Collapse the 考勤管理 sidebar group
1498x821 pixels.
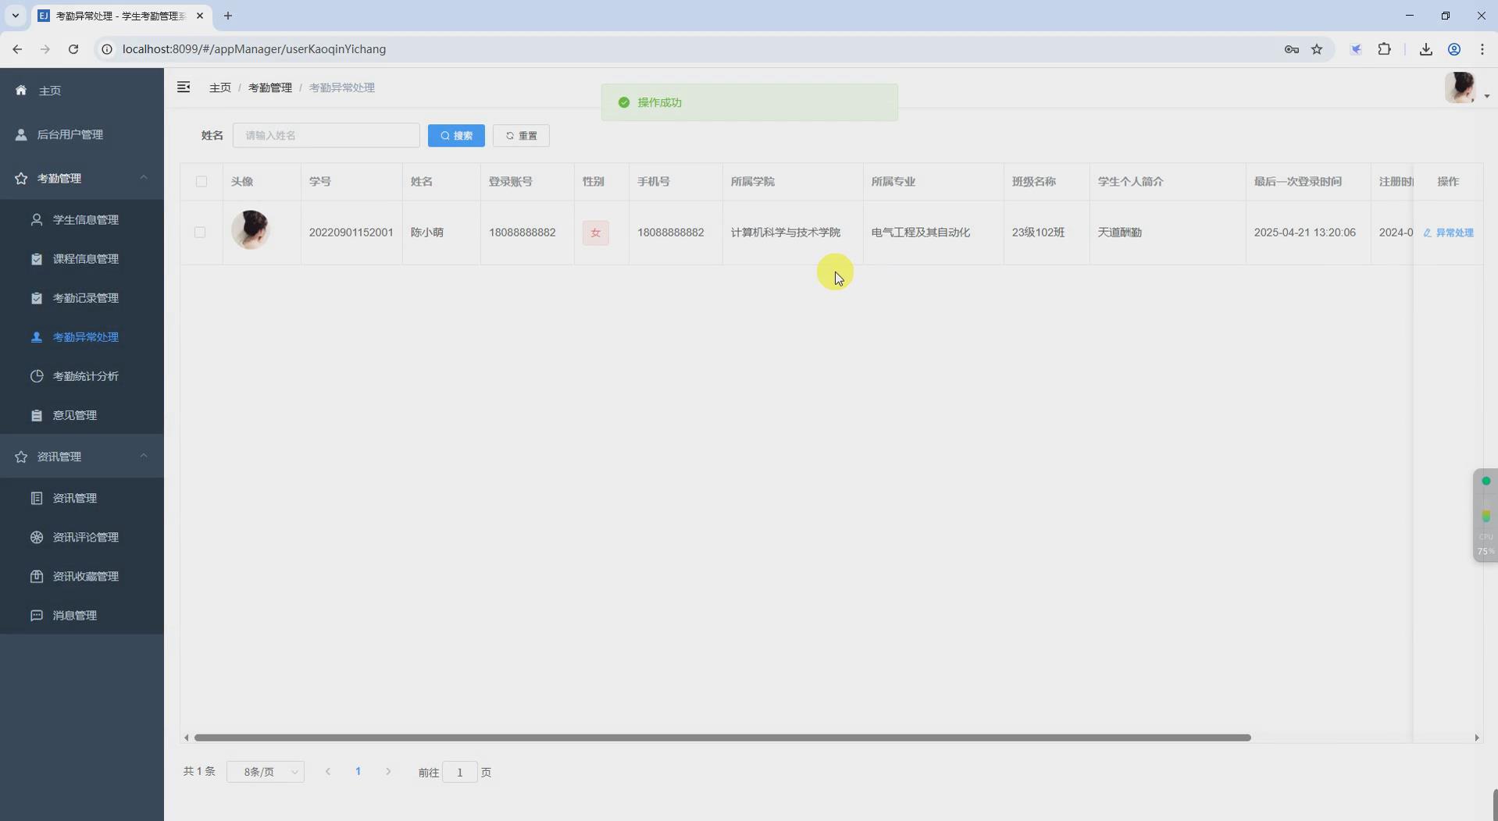[82, 178]
